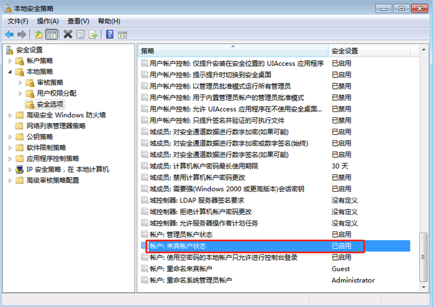Expand the 审核策略 tree node
433x307 pixels.
click(x=21, y=82)
